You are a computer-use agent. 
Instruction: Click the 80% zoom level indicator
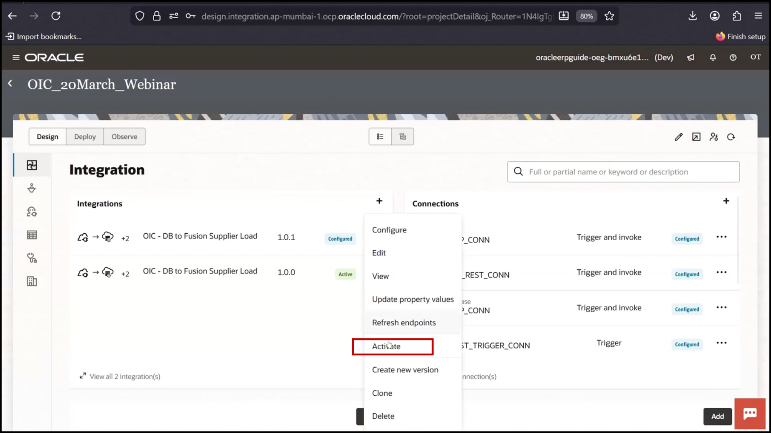coord(586,16)
